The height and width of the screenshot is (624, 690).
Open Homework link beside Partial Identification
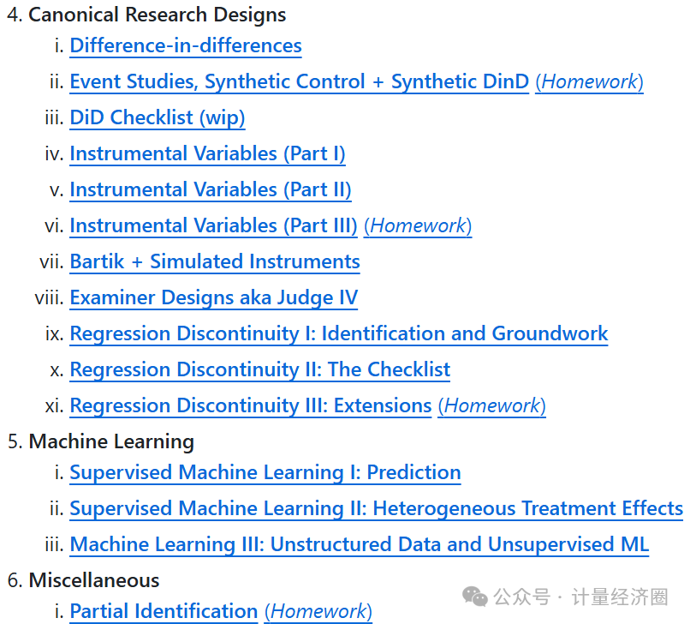[x=318, y=612]
